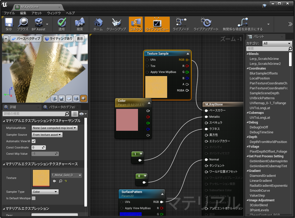Expand constant 1 node arrow
Screen dimensions: 295x218
[x=141, y=154]
